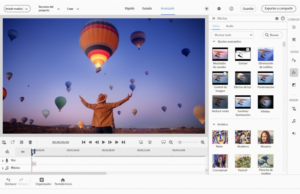Toggle the audio waveform view button

(x=23, y=152)
